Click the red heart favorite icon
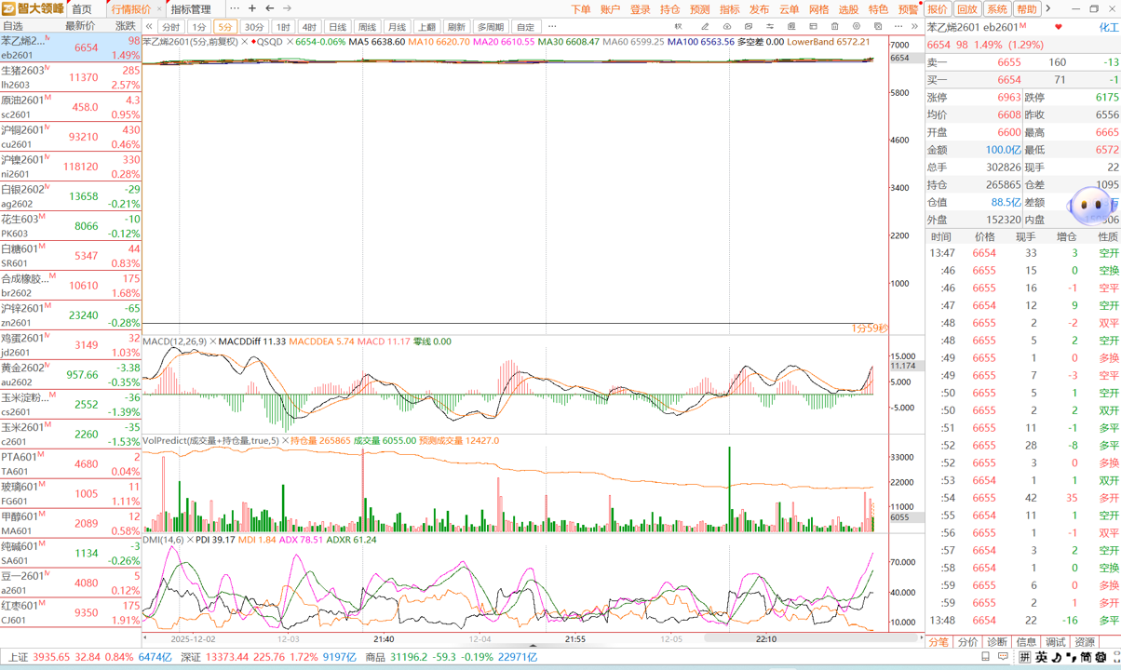1121x670 pixels. pyautogui.click(x=1058, y=27)
